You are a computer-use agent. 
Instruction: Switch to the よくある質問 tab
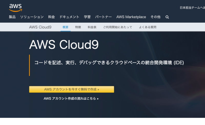click(x=148, y=27)
